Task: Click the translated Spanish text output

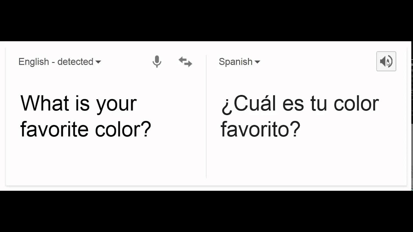Action: 299,116
